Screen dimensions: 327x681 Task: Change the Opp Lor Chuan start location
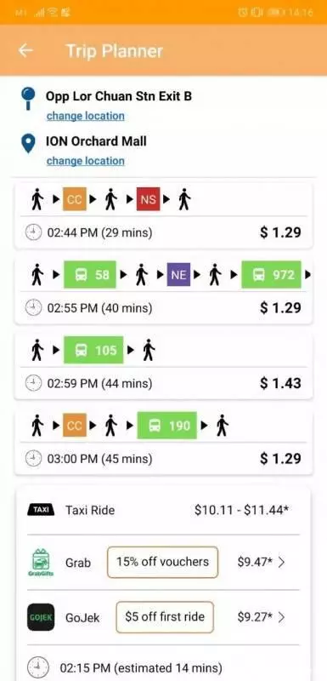click(x=85, y=116)
